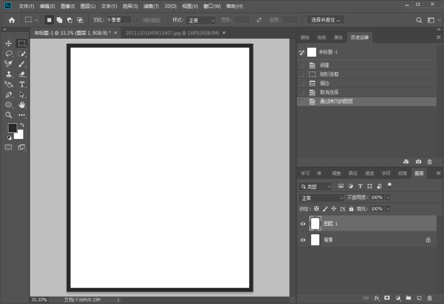This screenshot has width=444, height=304.
Task: Select the Path Selection arrow tool
Action: coord(22,95)
